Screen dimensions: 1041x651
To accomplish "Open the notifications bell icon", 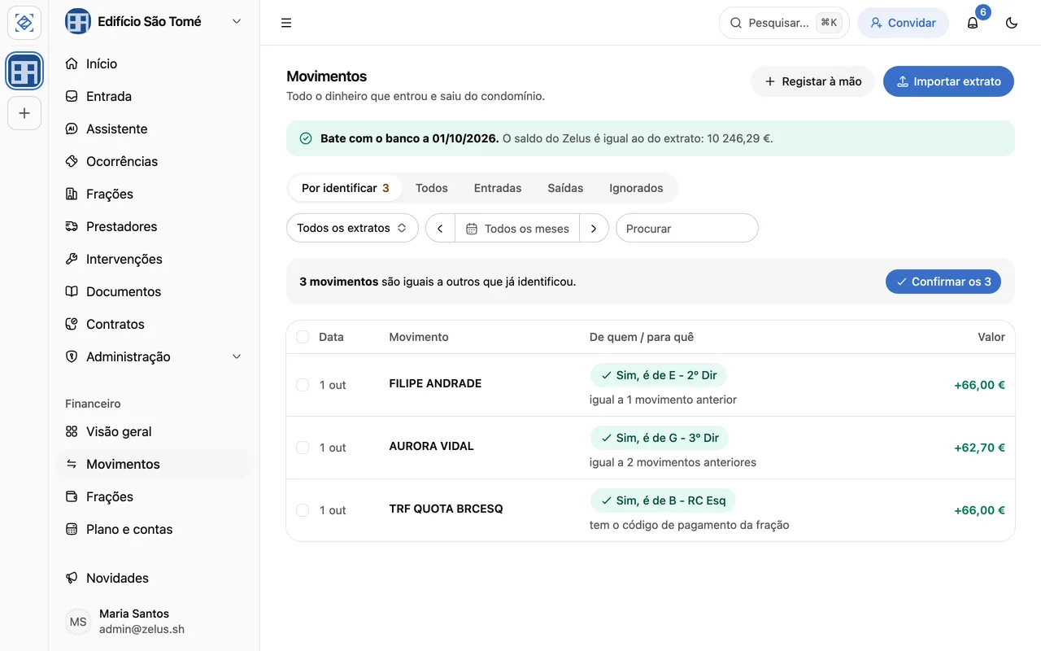I will (973, 23).
